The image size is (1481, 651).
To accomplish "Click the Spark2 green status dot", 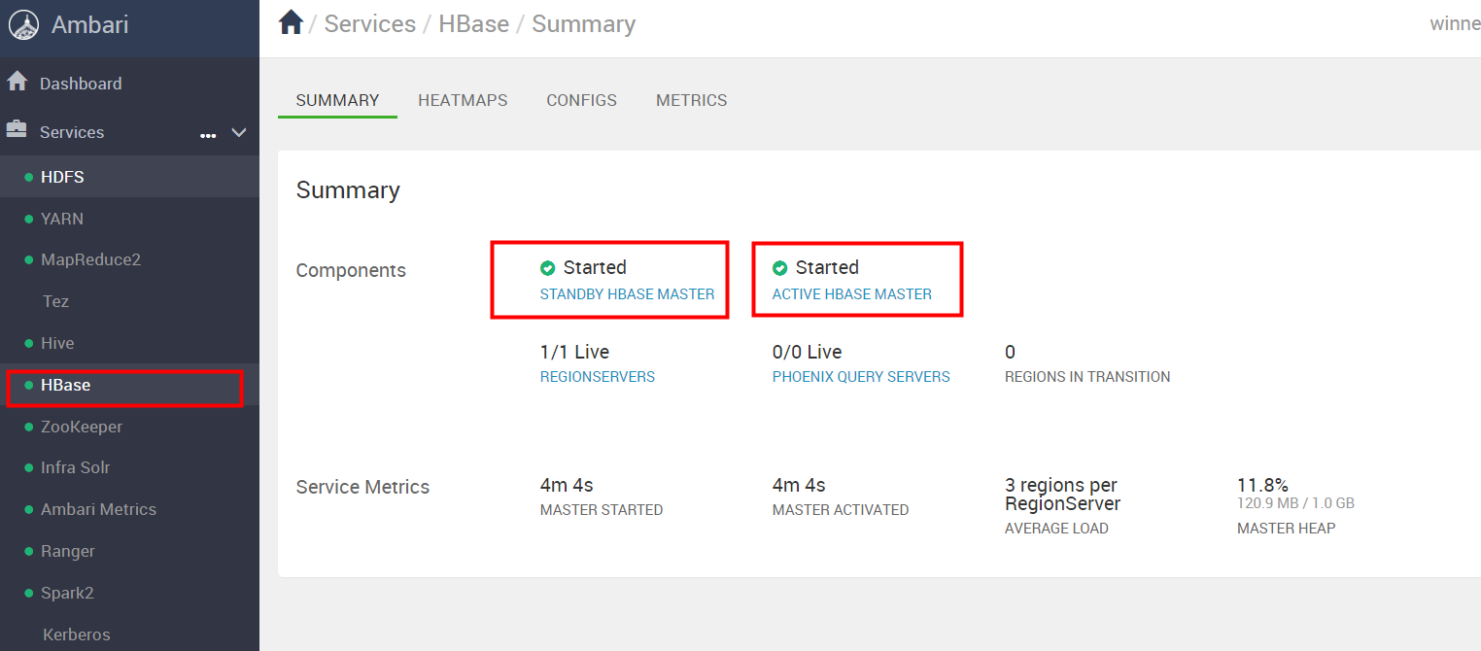I will pos(29,594).
